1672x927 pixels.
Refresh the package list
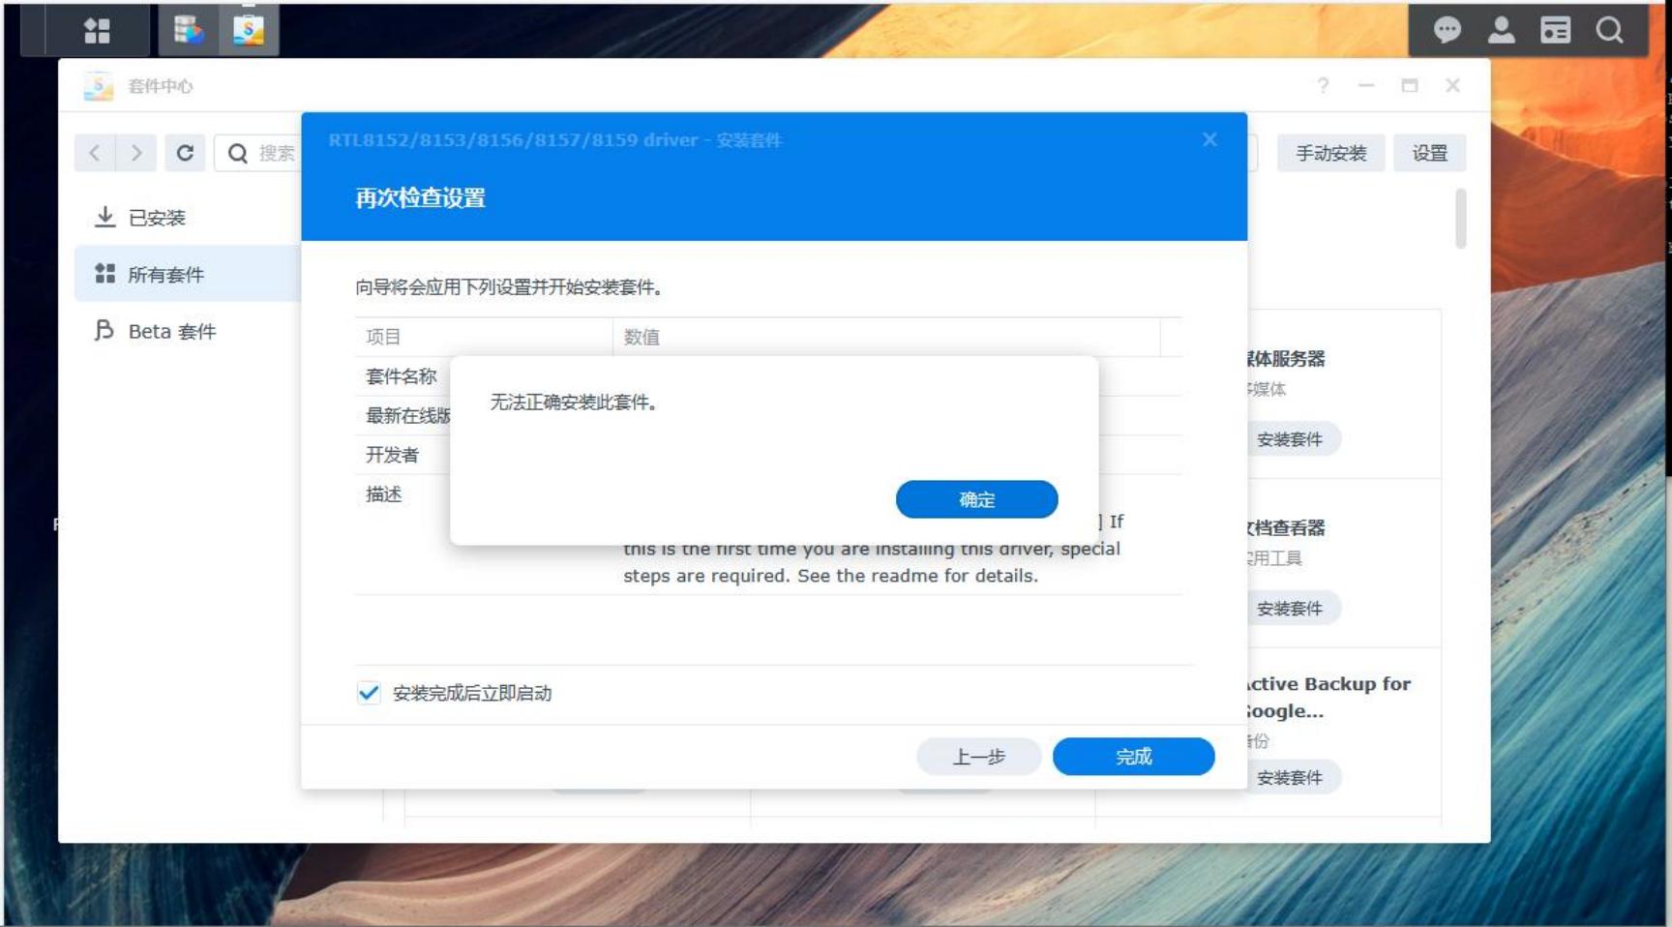click(186, 153)
